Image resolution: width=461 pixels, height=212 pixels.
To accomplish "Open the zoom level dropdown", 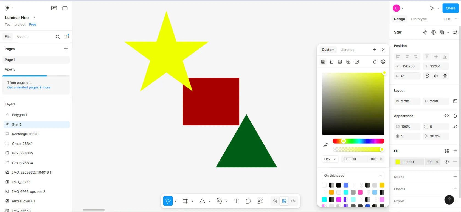I will 450,19.
